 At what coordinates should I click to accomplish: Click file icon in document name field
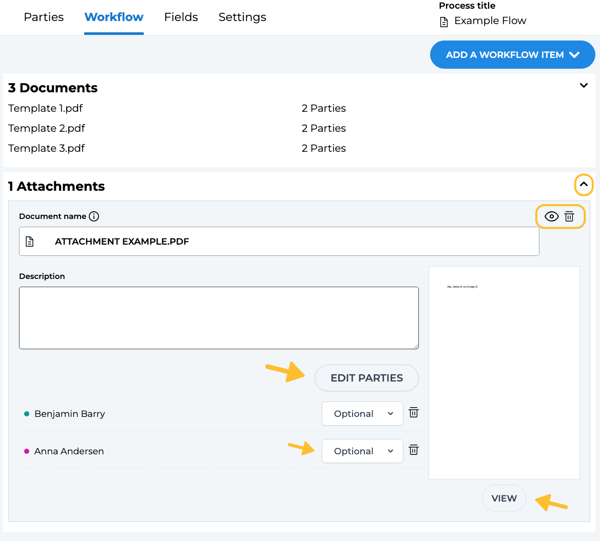[30, 242]
